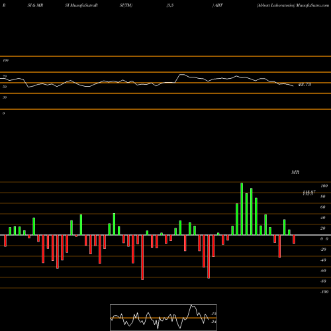Click the 'SI(TM)' header label
331x331 pixels.
pyautogui.click(x=126, y=5)
